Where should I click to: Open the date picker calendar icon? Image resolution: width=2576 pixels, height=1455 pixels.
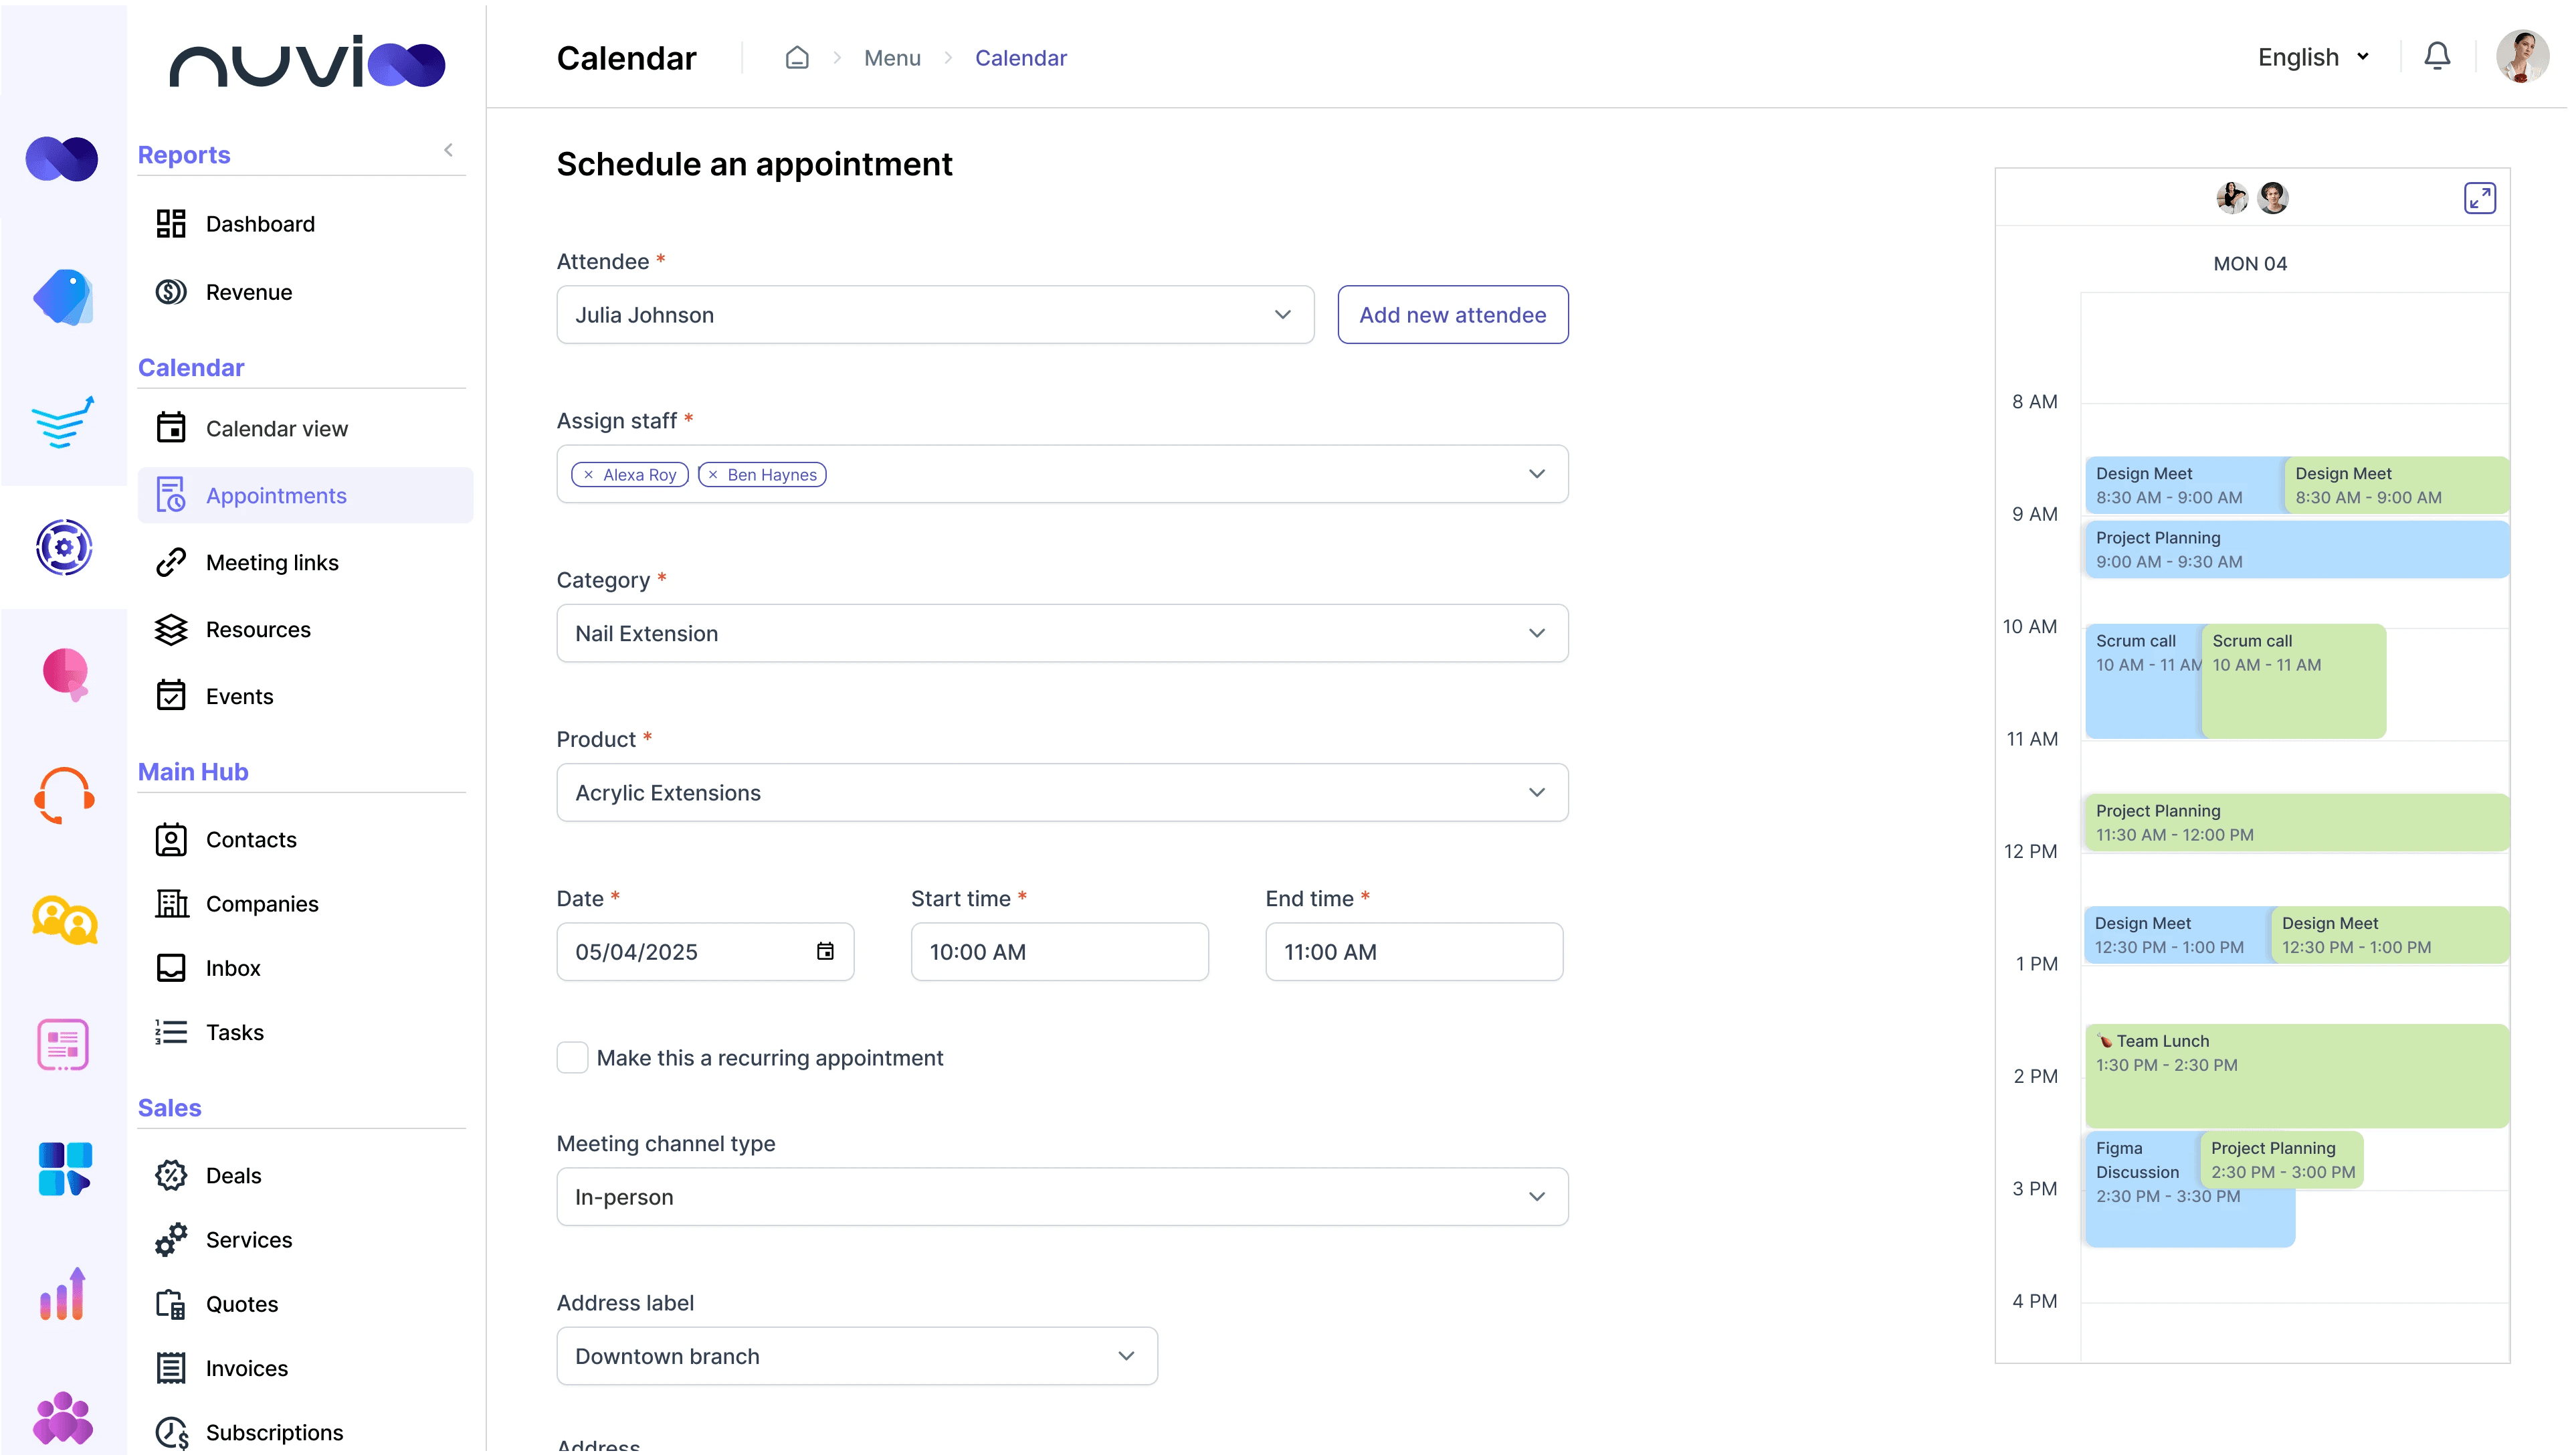pos(825,950)
